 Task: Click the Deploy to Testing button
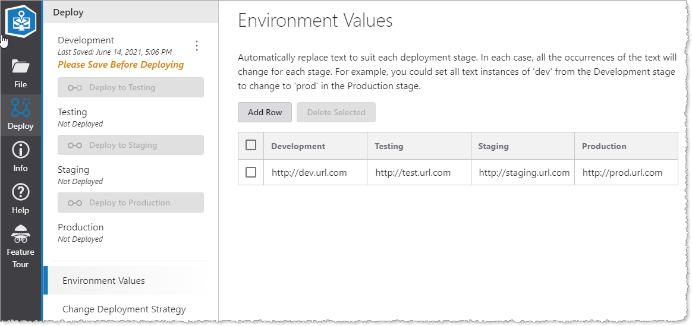point(131,87)
